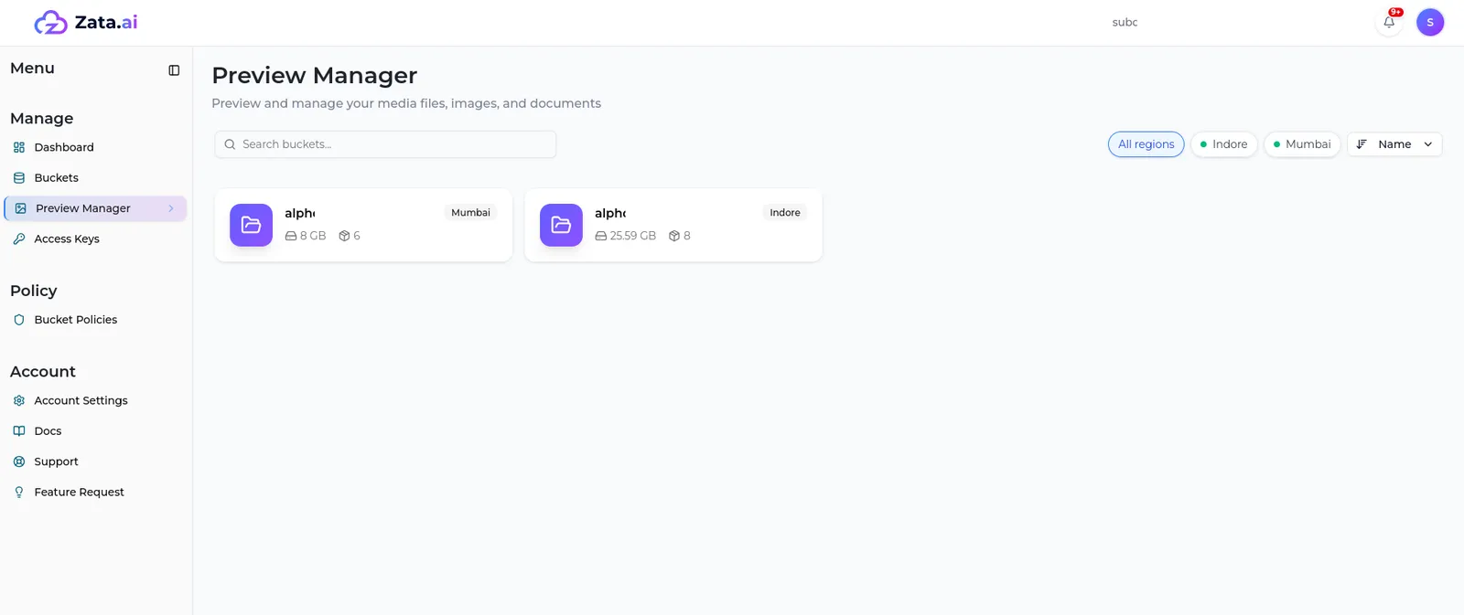Click the red 9+ notification badge
This screenshot has width=1464, height=615.
(x=1395, y=12)
